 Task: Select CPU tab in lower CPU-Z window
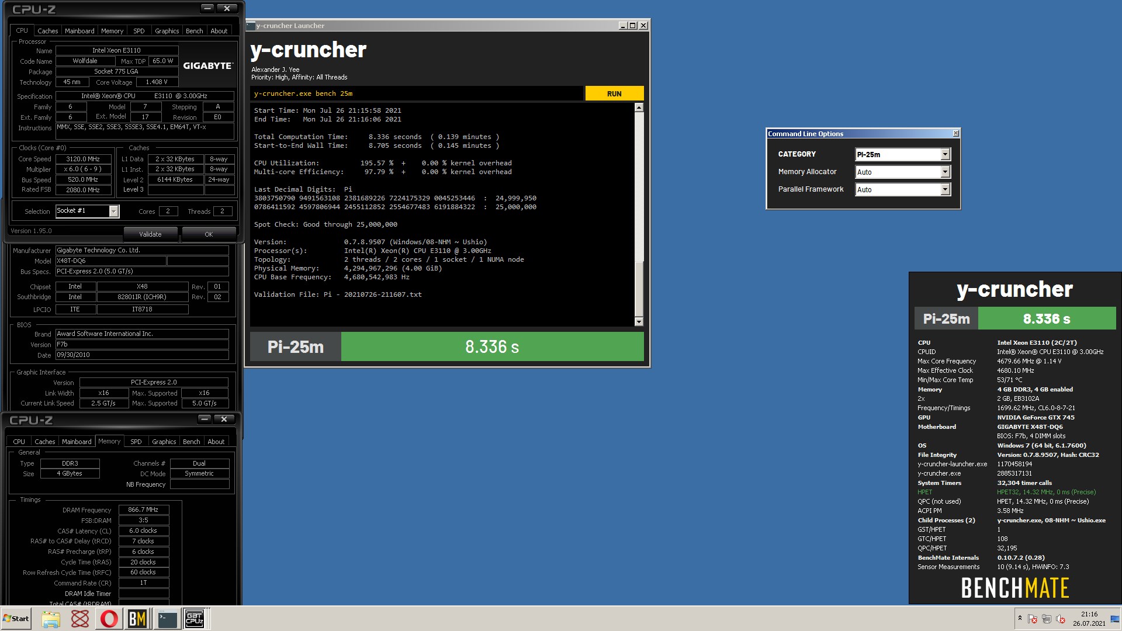(x=19, y=442)
